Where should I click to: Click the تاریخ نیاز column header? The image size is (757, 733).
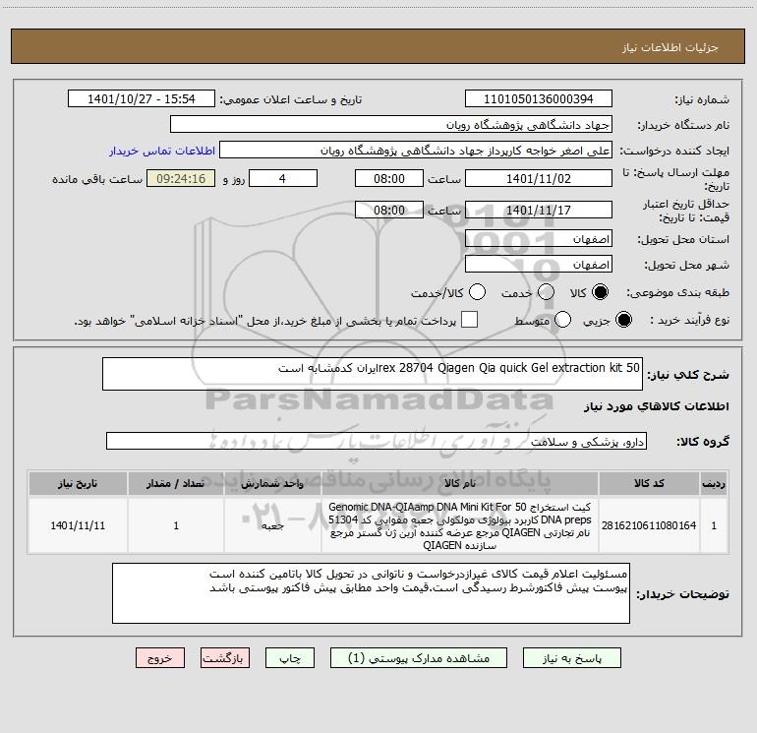pos(78,483)
